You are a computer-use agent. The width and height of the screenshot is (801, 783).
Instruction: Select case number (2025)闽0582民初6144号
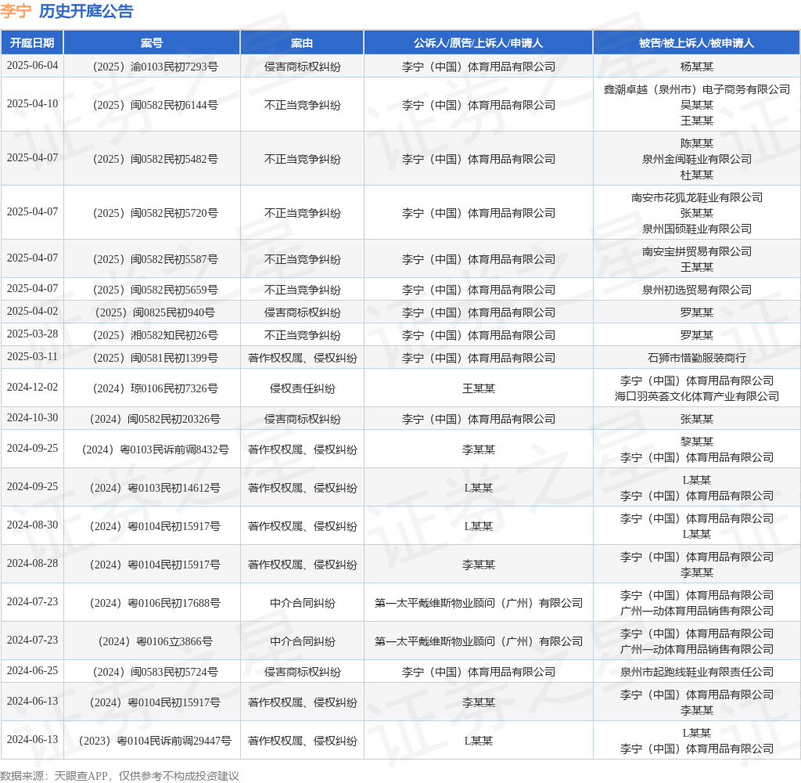[156, 106]
